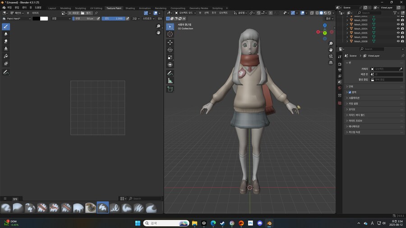Select the Draw brush tool in image editor
This screenshot has width=406, height=228.
click(x=6, y=27)
